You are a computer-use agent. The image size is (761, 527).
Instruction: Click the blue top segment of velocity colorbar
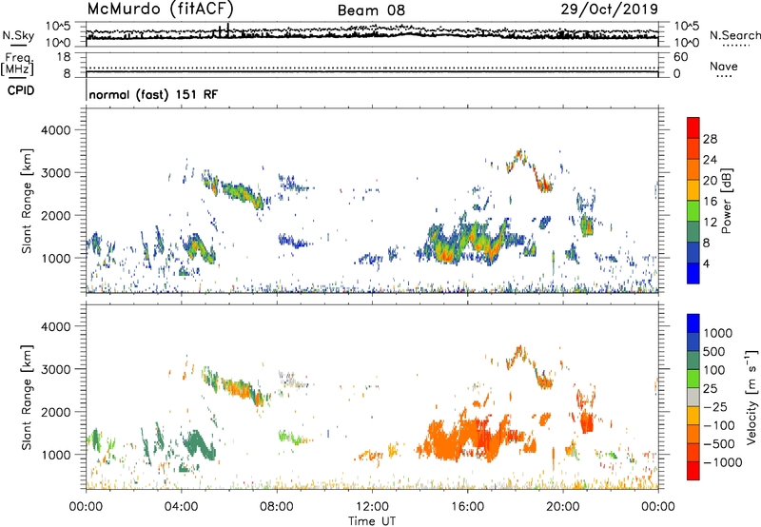tap(693, 323)
